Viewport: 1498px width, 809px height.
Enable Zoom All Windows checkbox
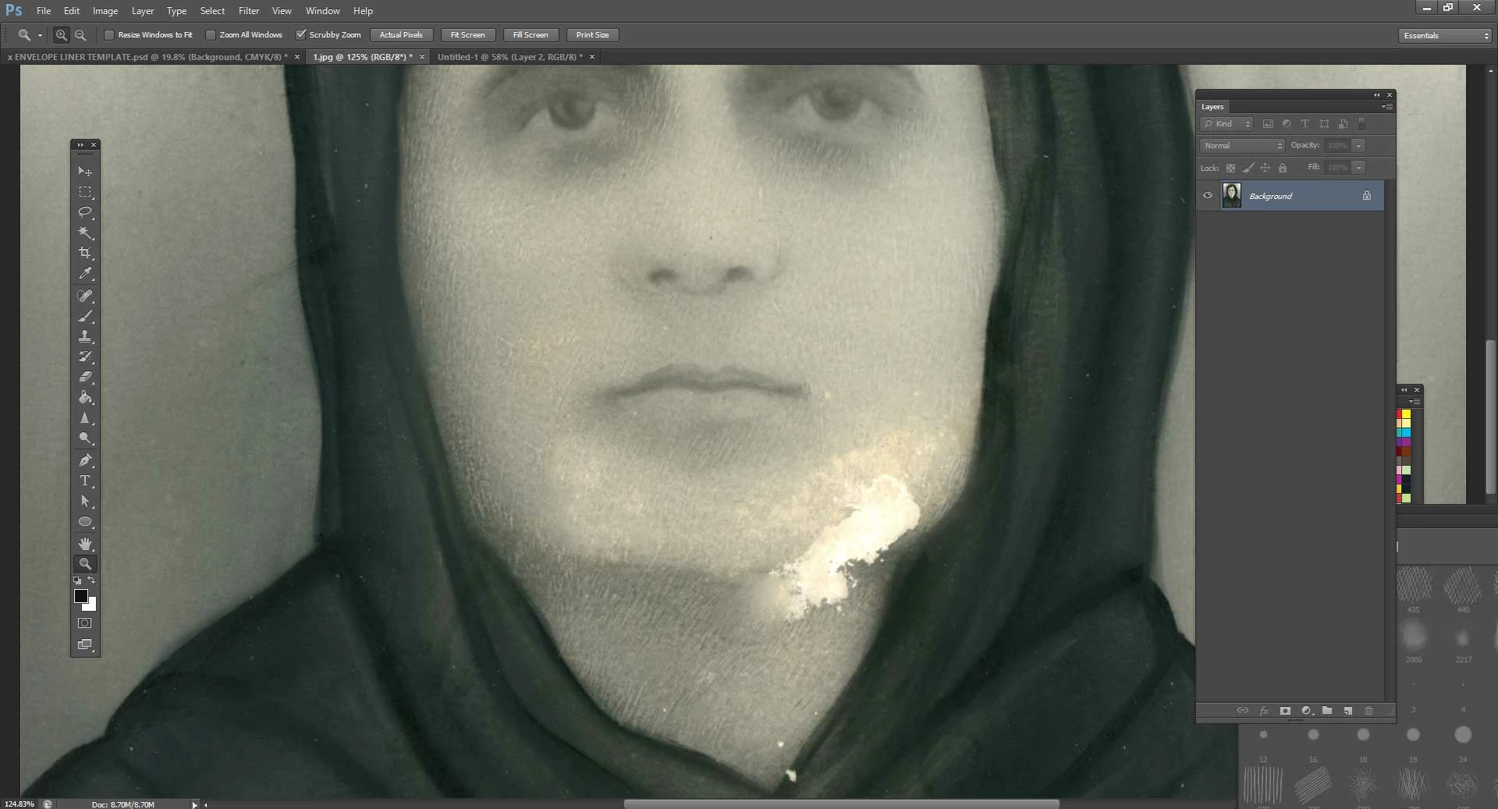[x=211, y=35]
